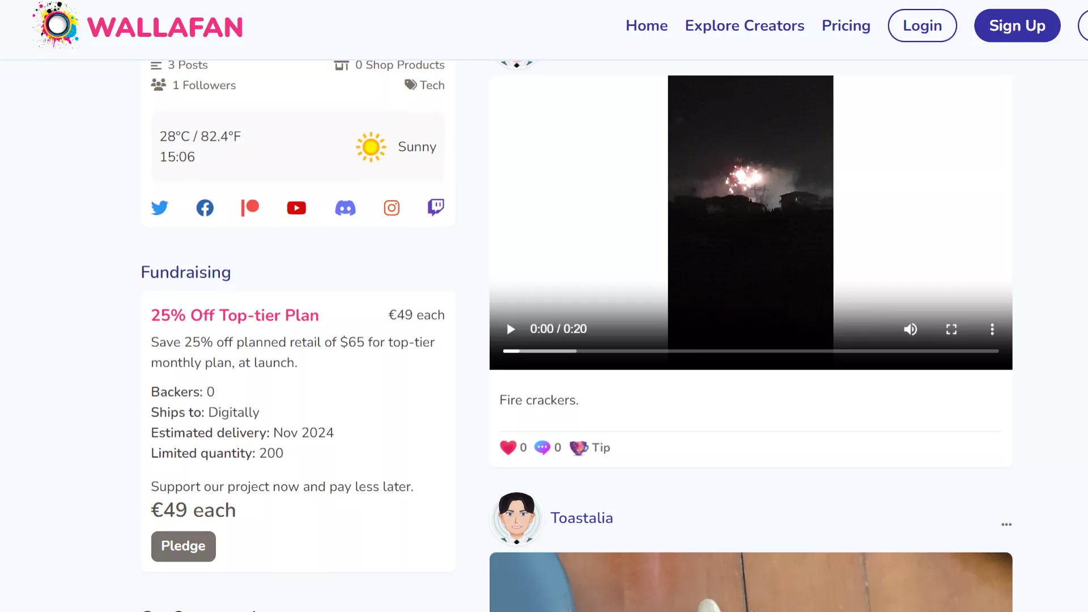Open the Twitter profile icon
1088x612 pixels.
tap(160, 208)
